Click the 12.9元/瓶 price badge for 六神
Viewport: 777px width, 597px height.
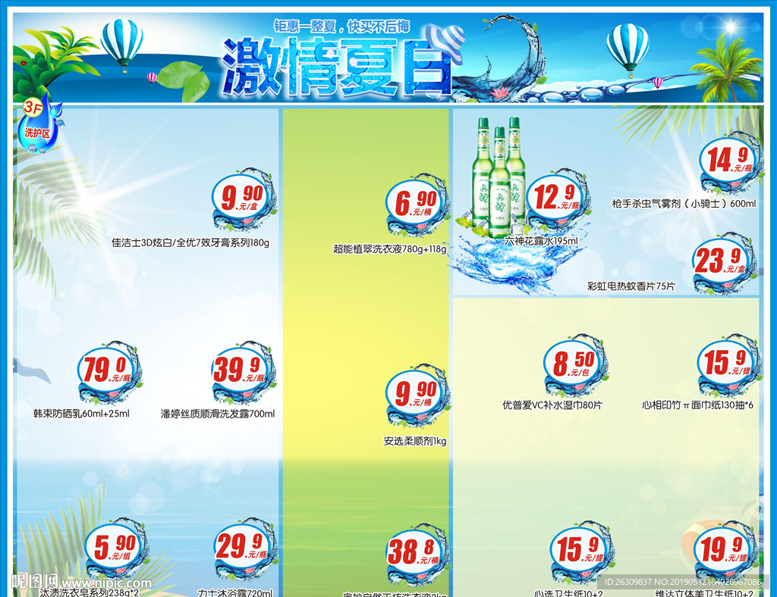(558, 198)
